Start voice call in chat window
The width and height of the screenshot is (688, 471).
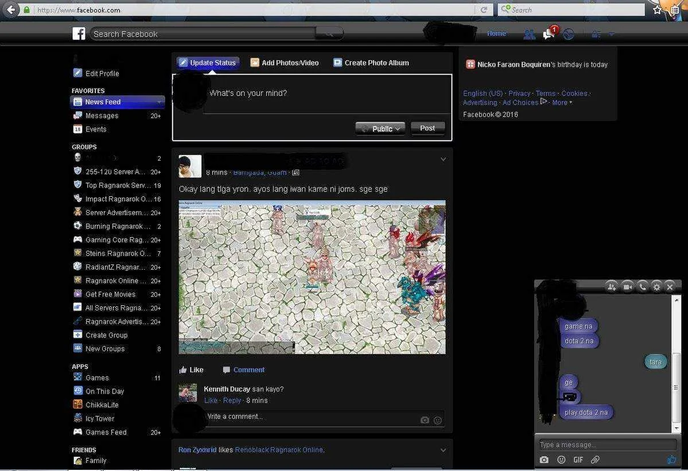click(x=642, y=287)
